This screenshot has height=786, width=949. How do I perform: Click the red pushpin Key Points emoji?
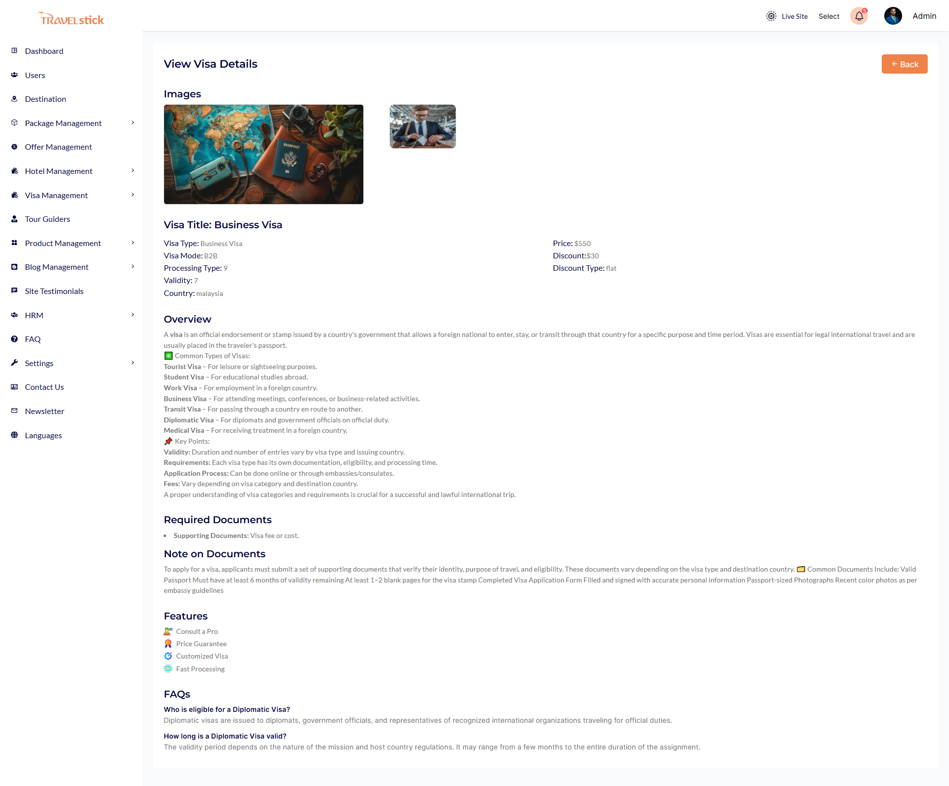pyautogui.click(x=169, y=441)
